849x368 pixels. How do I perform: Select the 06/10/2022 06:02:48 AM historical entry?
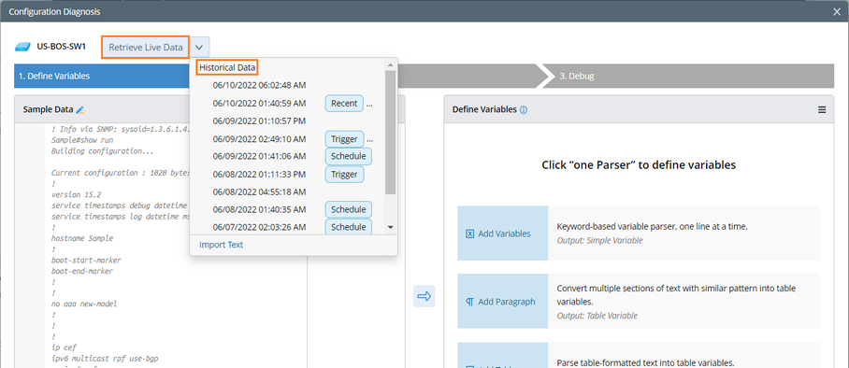pyautogui.click(x=259, y=86)
